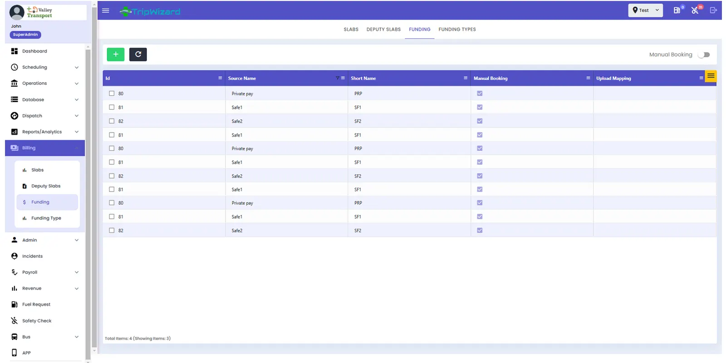Select the checkbox for first row Id 80
This screenshot has height=363, width=726.
pyautogui.click(x=112, y=93)
